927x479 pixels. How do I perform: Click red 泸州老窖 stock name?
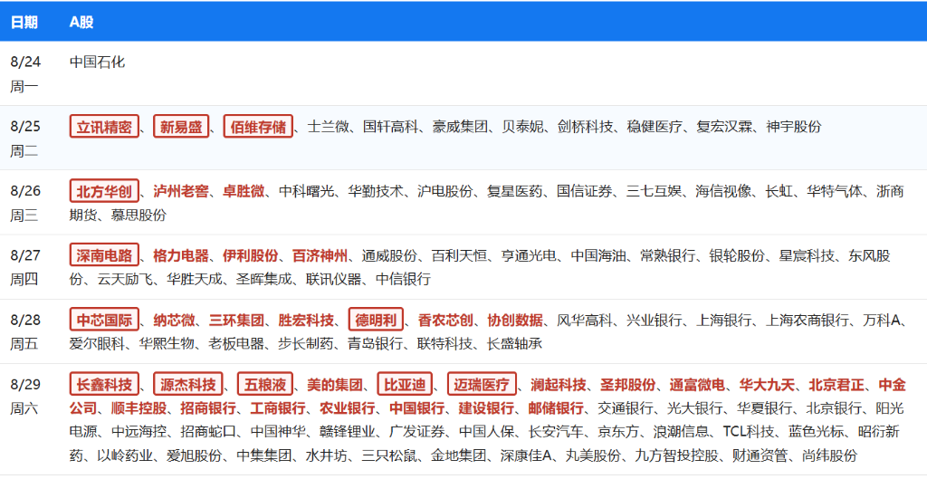181,191
